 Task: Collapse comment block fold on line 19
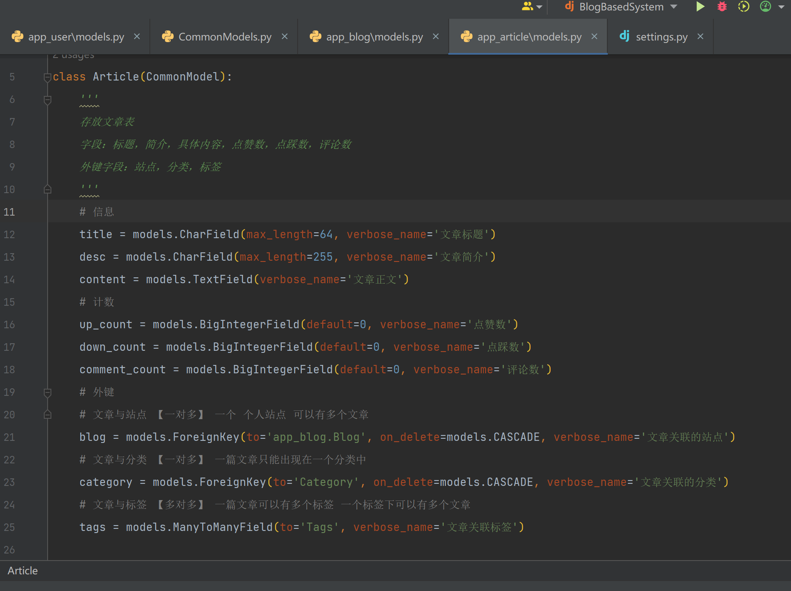coord(48,392)
